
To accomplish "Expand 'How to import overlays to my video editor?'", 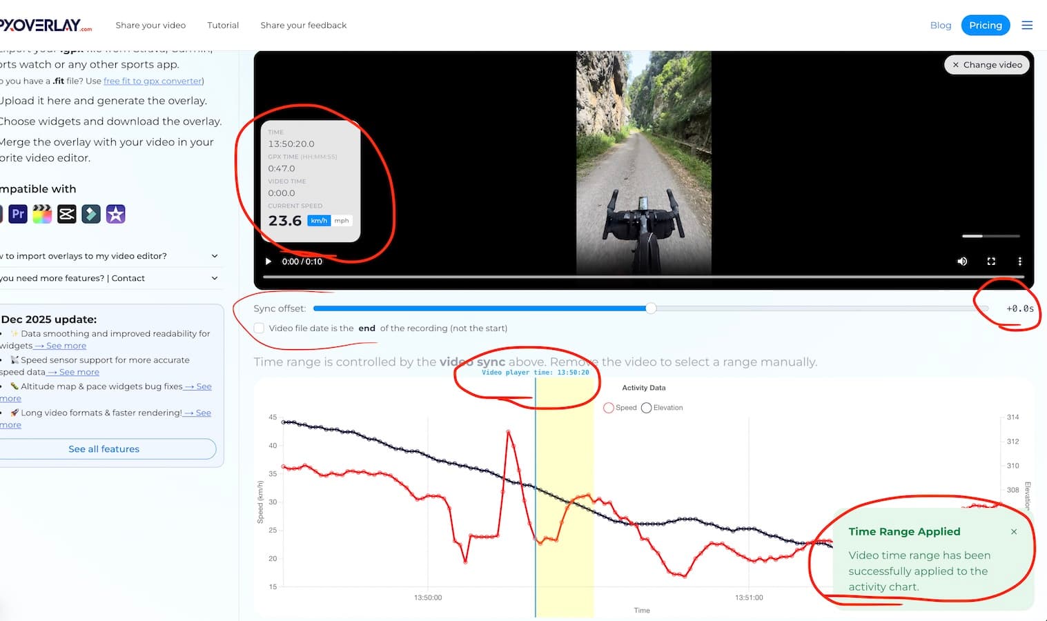I will (110, 256).
